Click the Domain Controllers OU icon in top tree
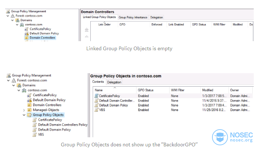Viewport: 272px width, 154px height. [x=27, y=37]
